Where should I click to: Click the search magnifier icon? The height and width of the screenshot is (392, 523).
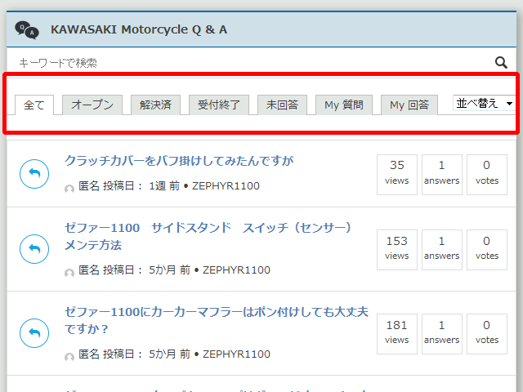(501, 62)
